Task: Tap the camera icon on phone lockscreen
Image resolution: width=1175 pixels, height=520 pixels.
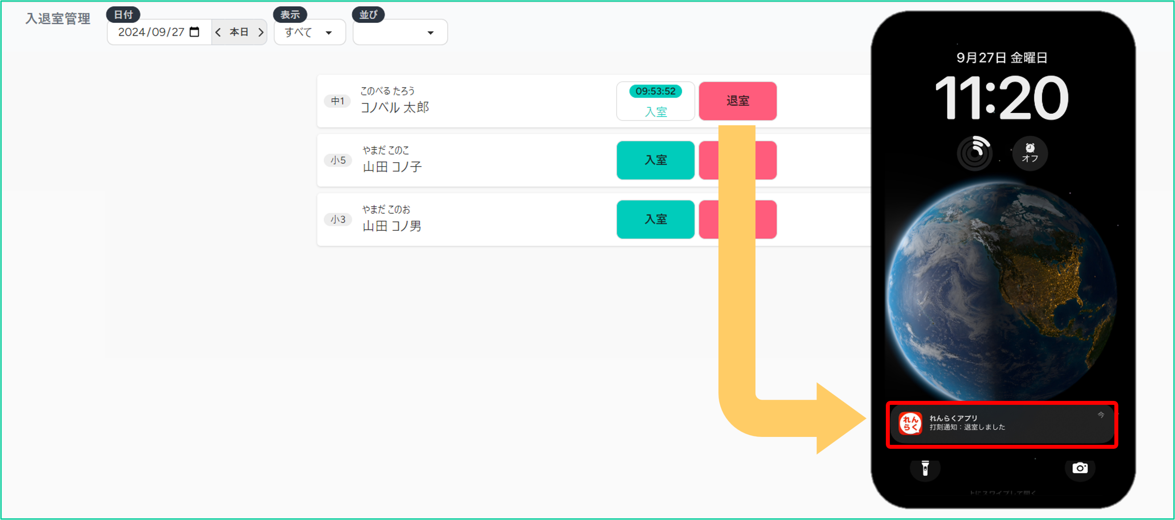Action: (x=1080, y=468)
